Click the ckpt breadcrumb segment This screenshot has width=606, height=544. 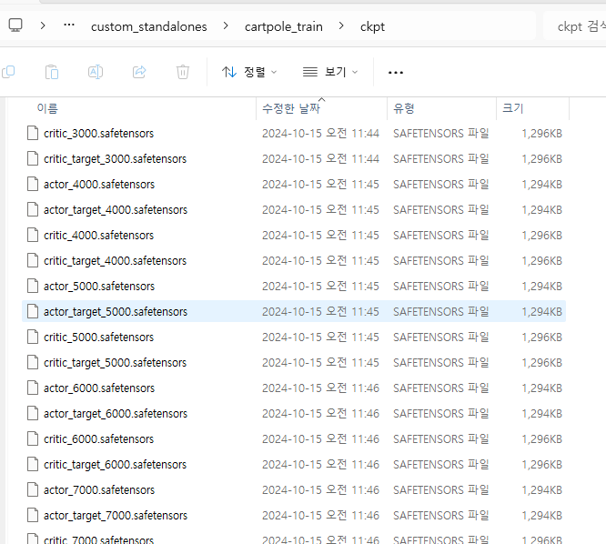(x=372, y=26)
